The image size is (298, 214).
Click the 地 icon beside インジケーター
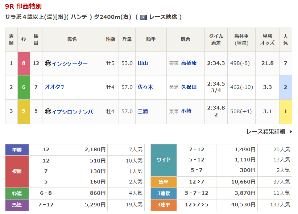[48, 63]
